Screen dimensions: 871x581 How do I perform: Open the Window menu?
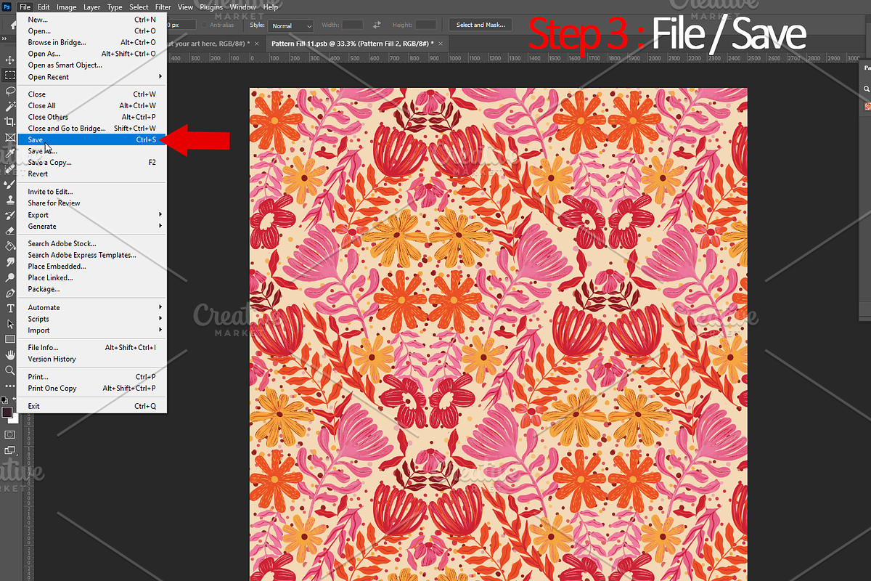pos(242,7)
